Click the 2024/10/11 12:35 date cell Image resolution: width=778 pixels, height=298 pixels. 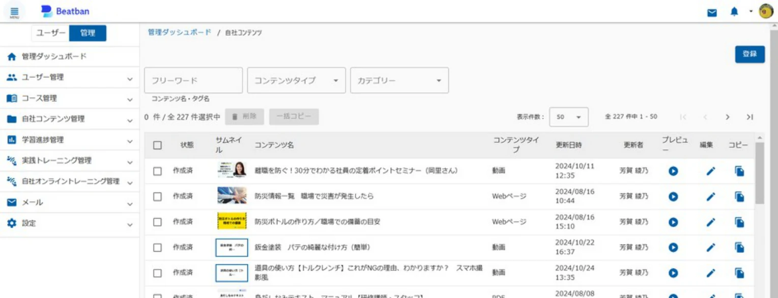574,171
